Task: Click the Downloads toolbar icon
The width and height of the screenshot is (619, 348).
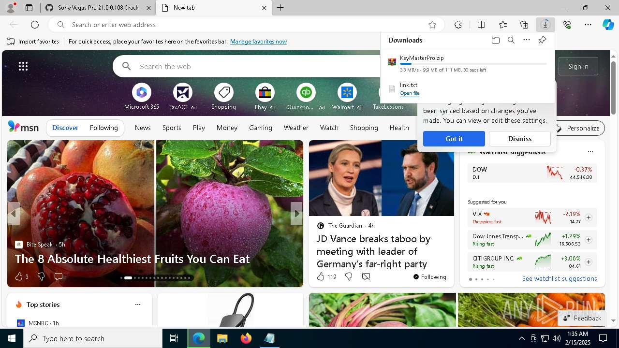Action: click(x=545, y=25)
